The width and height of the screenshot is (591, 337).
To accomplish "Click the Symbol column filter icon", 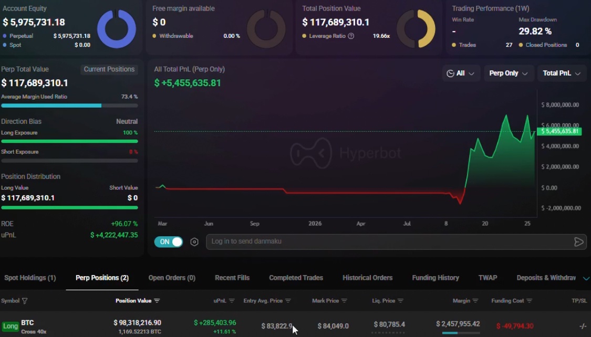I will coord(25,301).
